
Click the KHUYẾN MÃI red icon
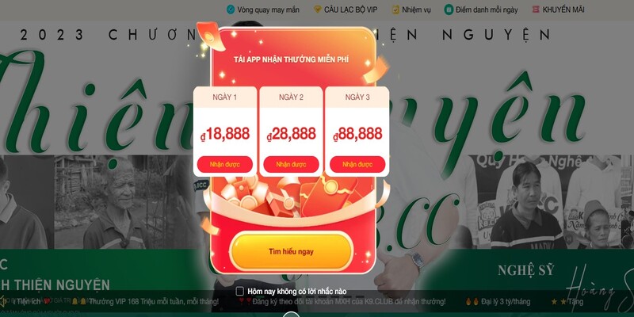pos(536,10)
